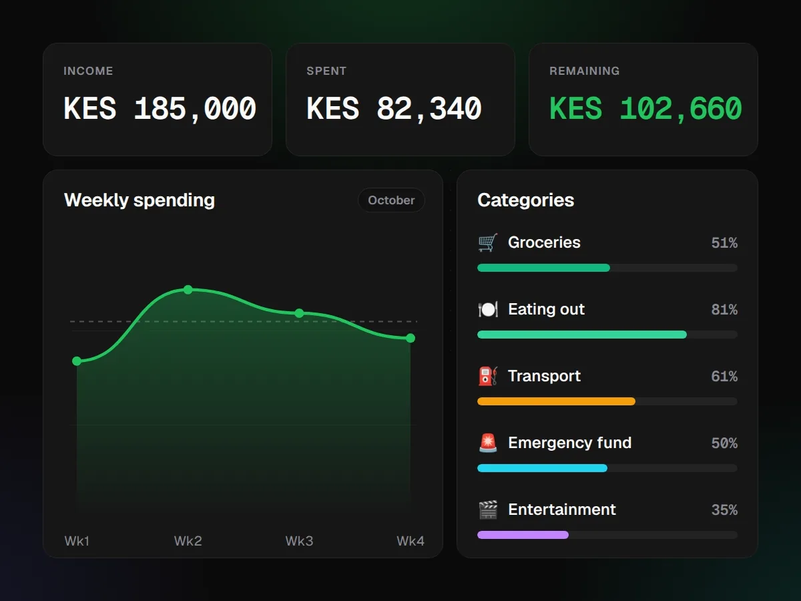Click the Eating out plate icon
The height and width of the screenshot is (601, 801).
click(488, 309)
